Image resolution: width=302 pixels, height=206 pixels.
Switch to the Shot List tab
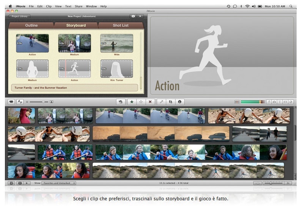click(121, 25)
